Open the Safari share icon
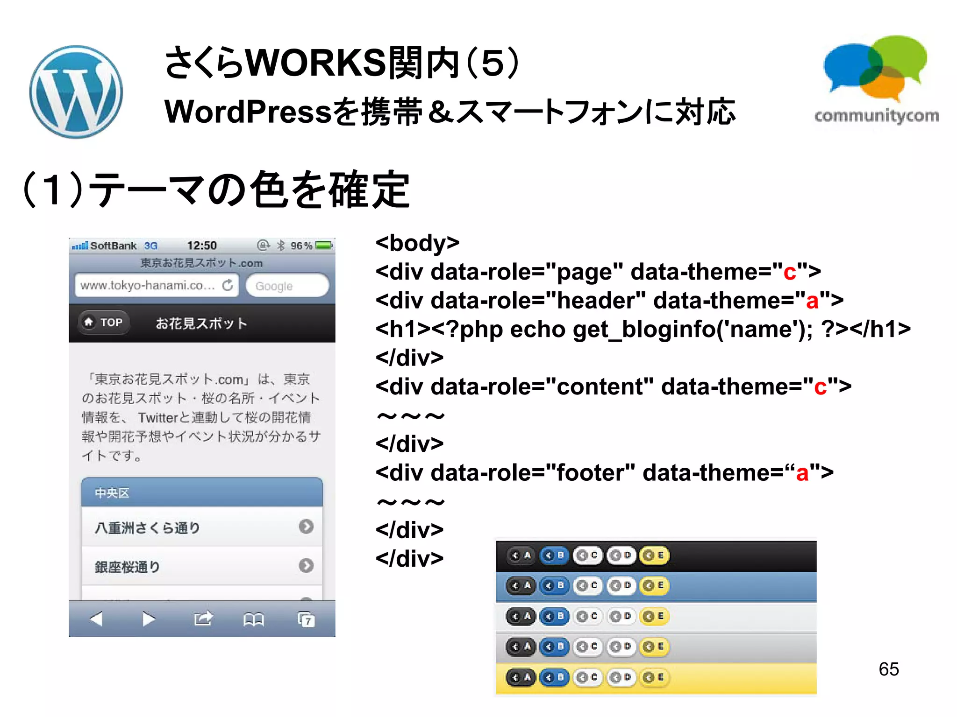This screenshot has height=717, width=957. 203,619
